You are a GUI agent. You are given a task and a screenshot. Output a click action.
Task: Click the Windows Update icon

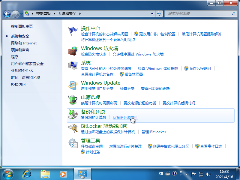click(73, 85)
